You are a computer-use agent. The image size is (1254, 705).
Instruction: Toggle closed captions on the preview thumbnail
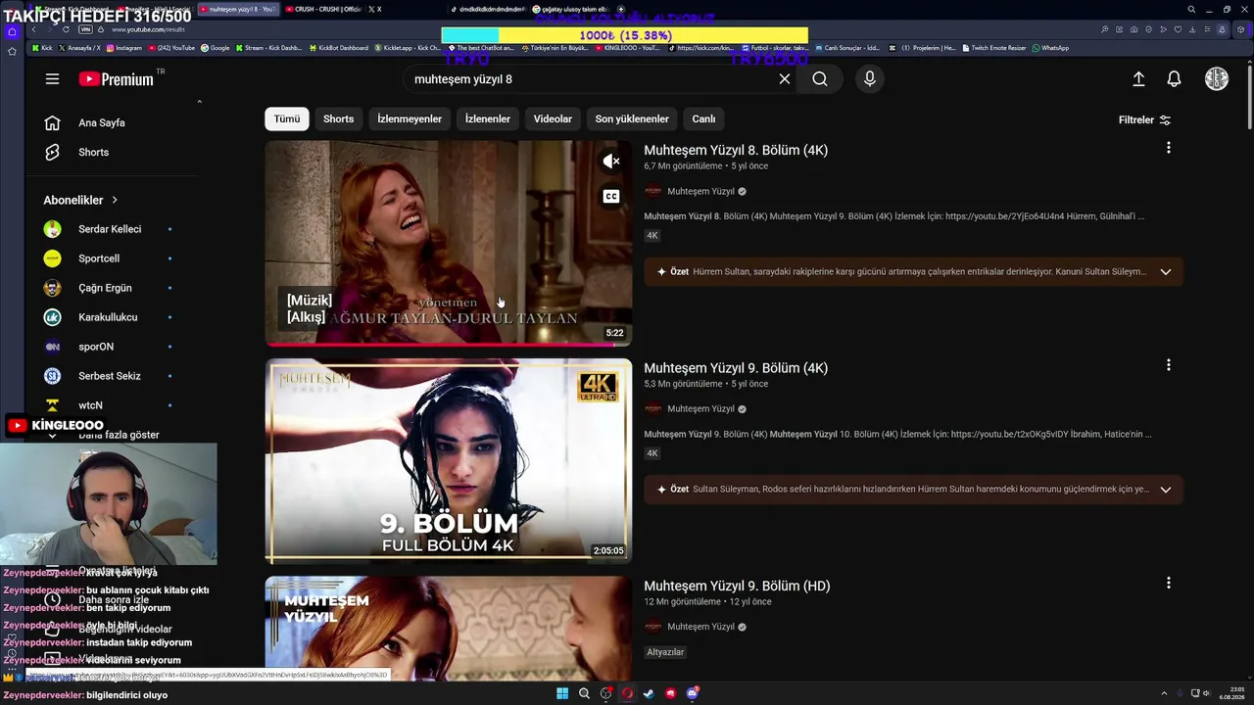[x=611, y=197]
